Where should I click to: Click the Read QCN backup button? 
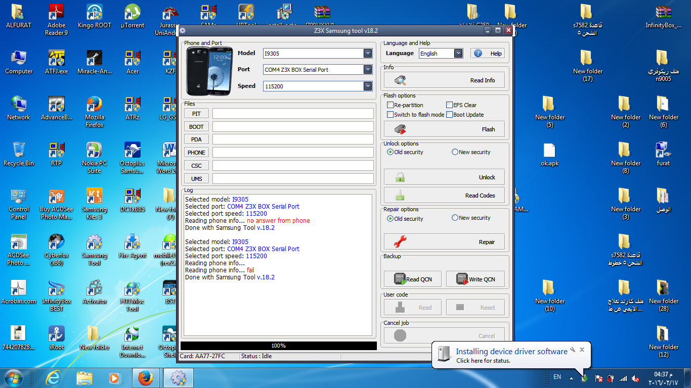[413, 279]
